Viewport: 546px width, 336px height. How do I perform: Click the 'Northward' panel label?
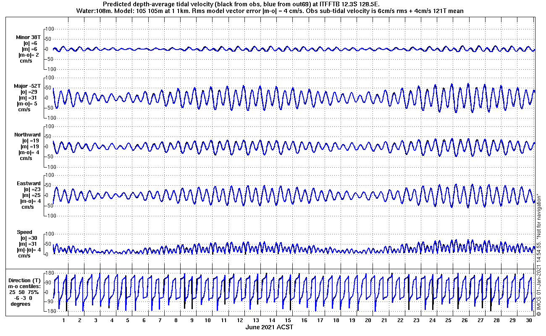[x=27, y=135]
